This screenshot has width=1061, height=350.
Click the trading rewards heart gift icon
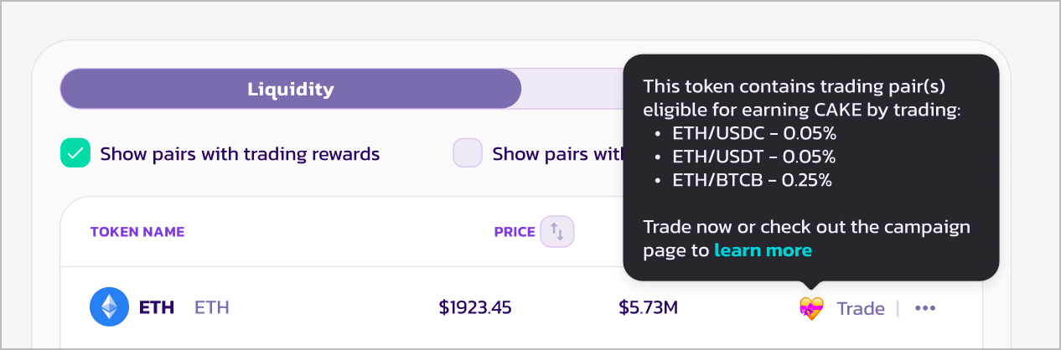click(x=811, y=308)
